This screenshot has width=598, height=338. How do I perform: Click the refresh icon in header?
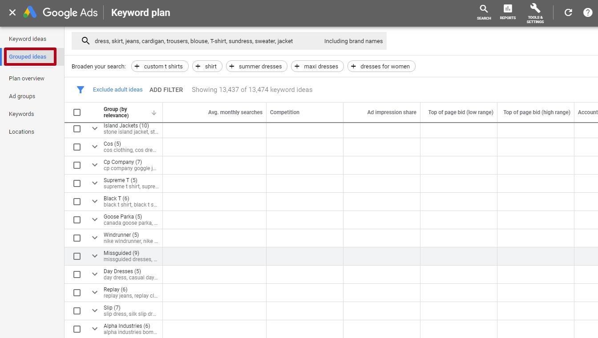click(568, 12)
